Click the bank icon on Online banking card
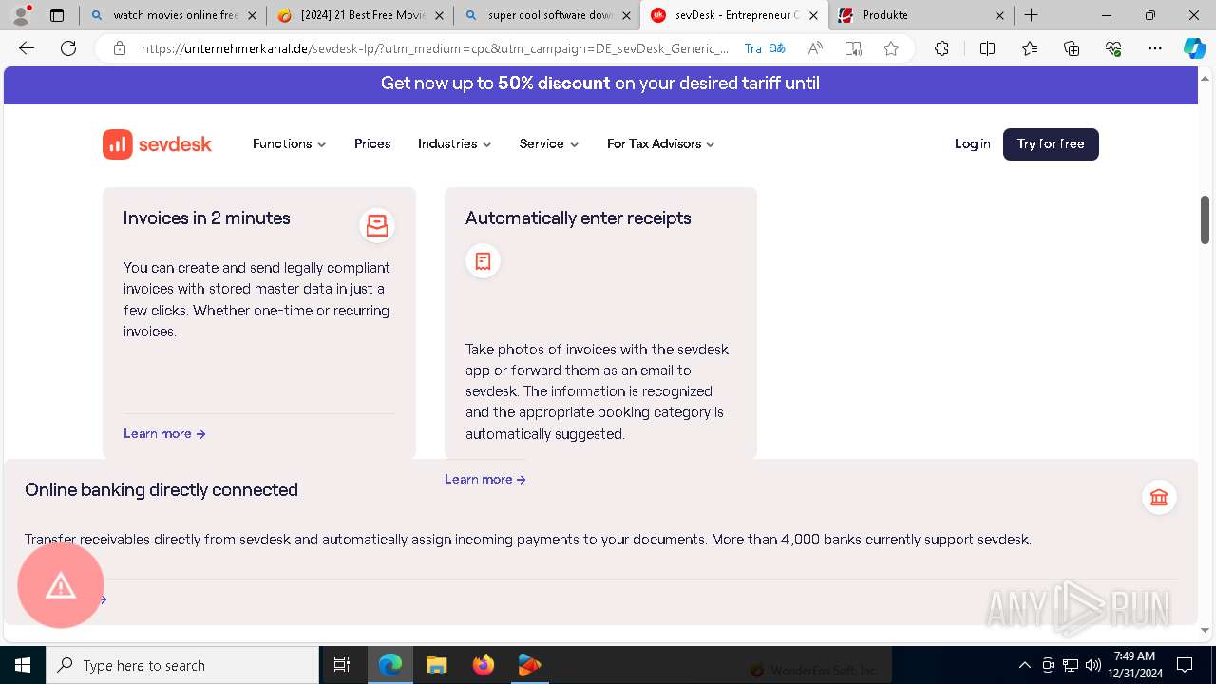 coord(1159,497)
